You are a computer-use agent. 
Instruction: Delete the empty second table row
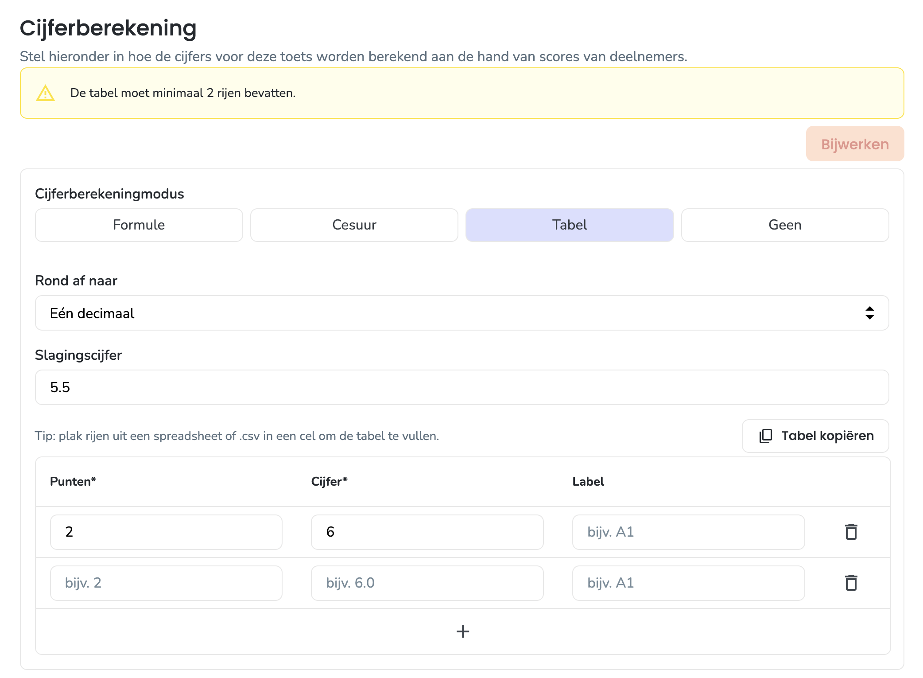[851, 583]
